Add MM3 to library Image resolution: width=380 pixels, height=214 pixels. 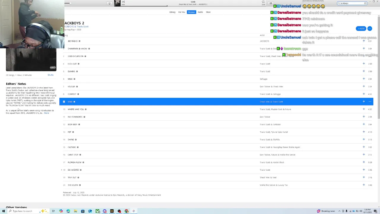364,79
